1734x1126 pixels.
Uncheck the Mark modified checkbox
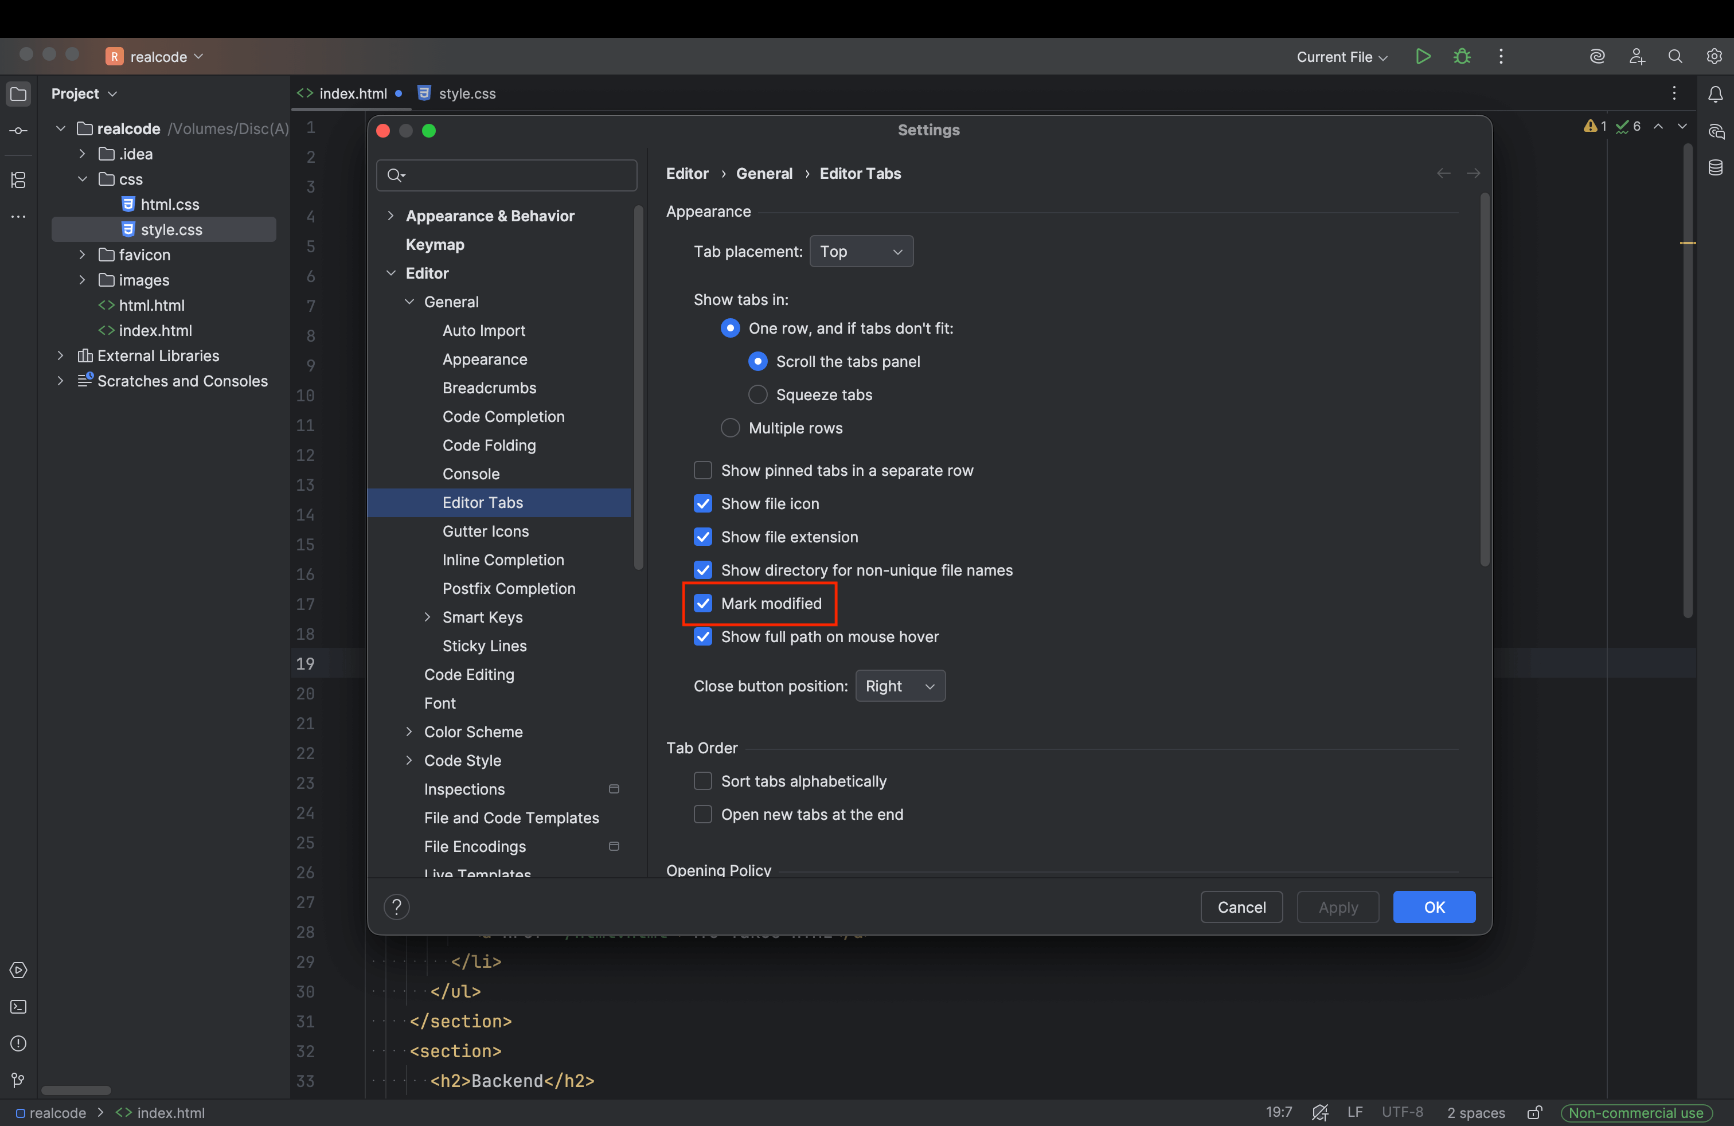[x=702, y=603]
